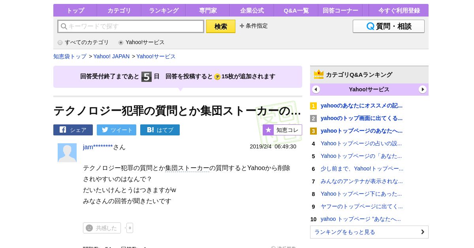The height and width of the screenshot is (248, 474).
Task: Click the smiley icon in 共感した
Action: coord(89,228)
